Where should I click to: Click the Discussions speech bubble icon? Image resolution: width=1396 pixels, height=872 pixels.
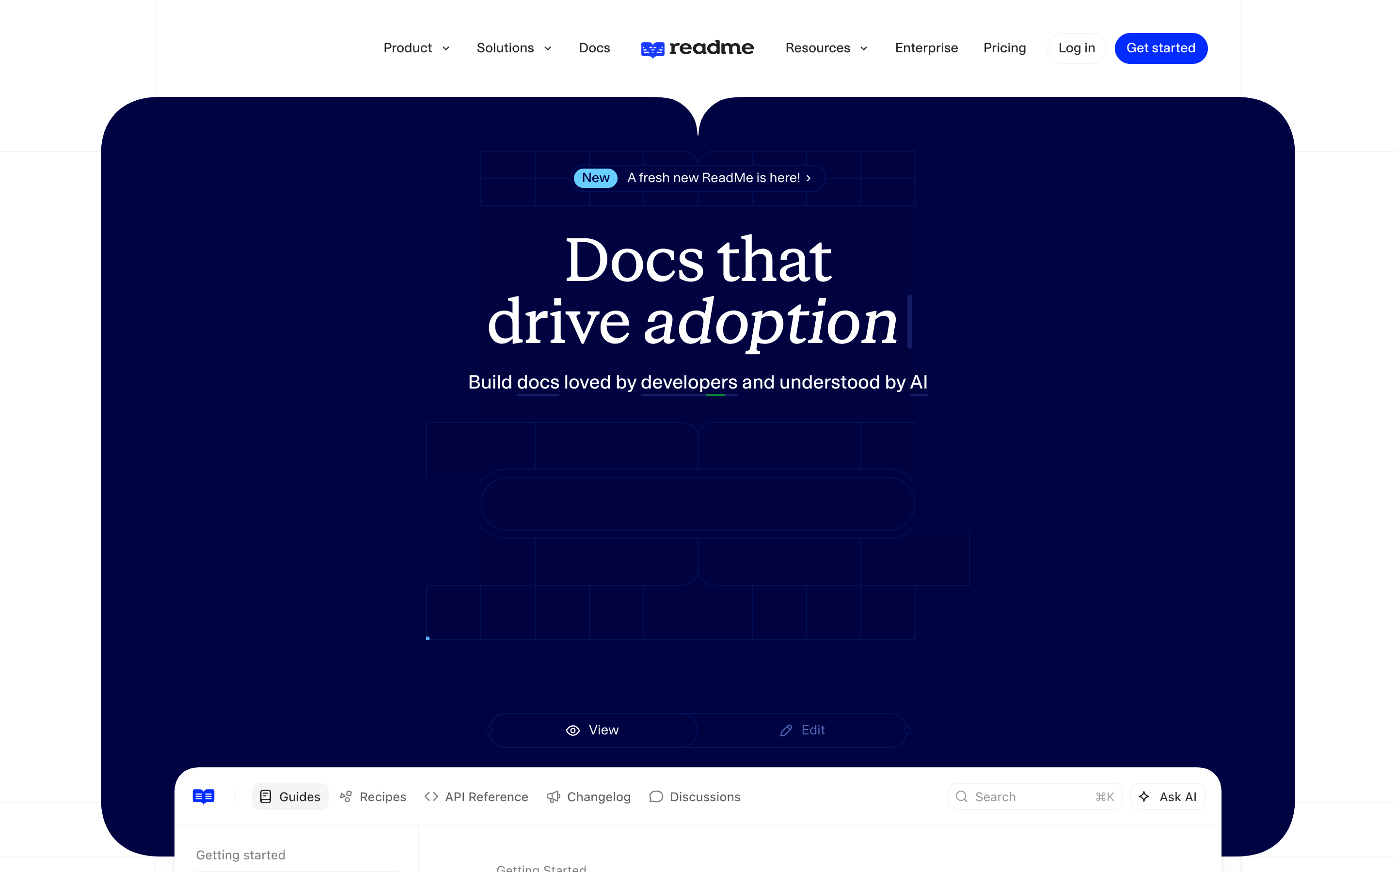(x=656, y=796)
